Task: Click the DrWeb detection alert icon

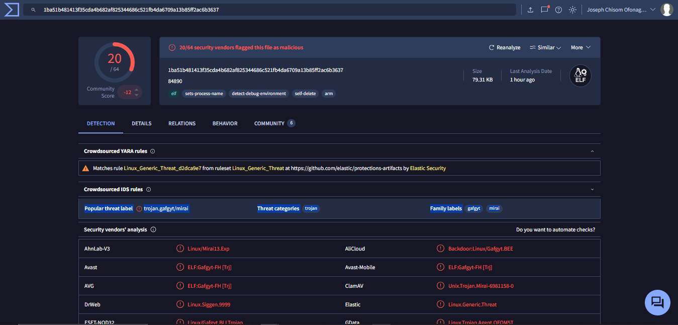Action: pyautogui.click(x=180, y=304)
